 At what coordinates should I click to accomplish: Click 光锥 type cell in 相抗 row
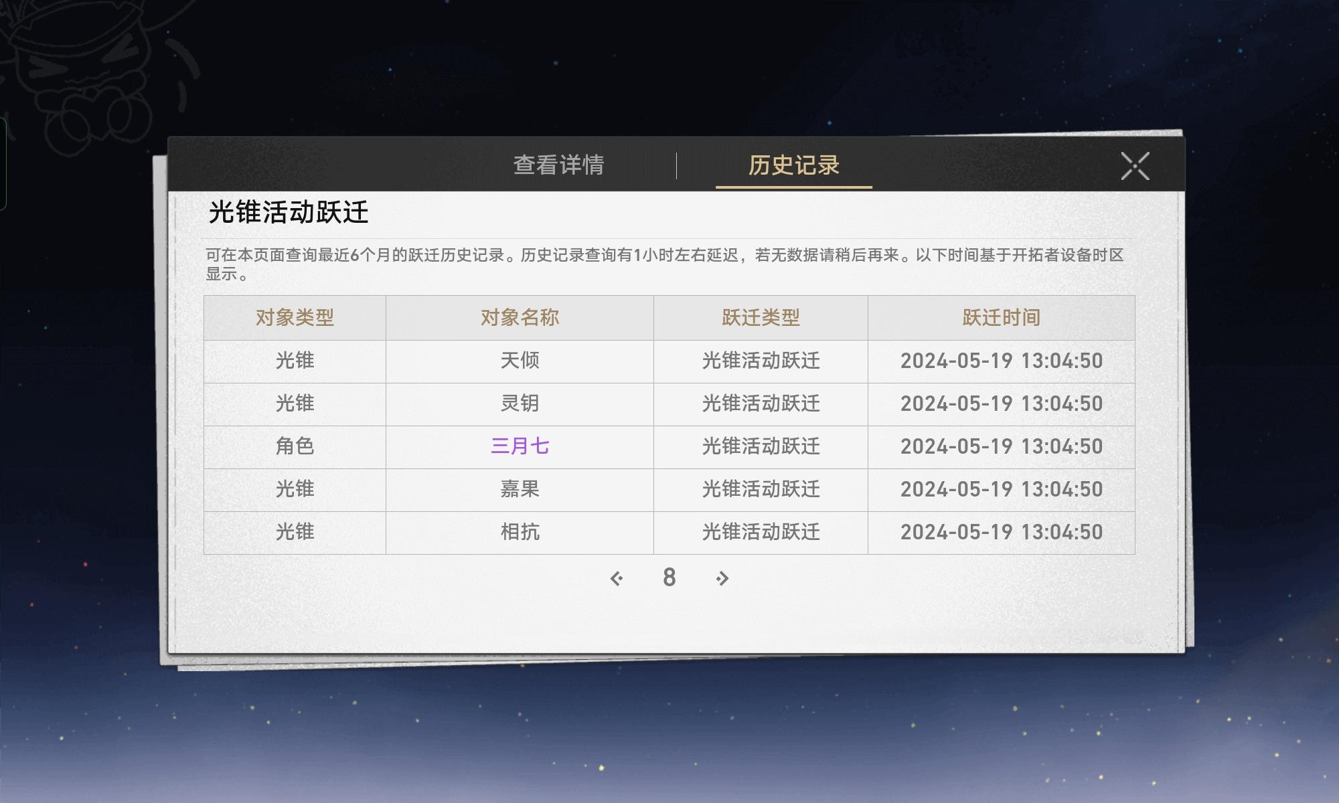[295, 532]
